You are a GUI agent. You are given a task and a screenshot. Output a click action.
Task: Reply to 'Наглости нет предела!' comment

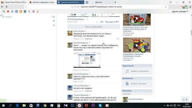click(x=88, y=91)
